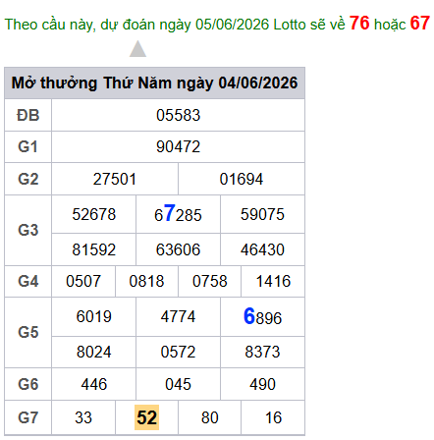
Task: Select G7 number 33
Action: [x=83, y=417]
